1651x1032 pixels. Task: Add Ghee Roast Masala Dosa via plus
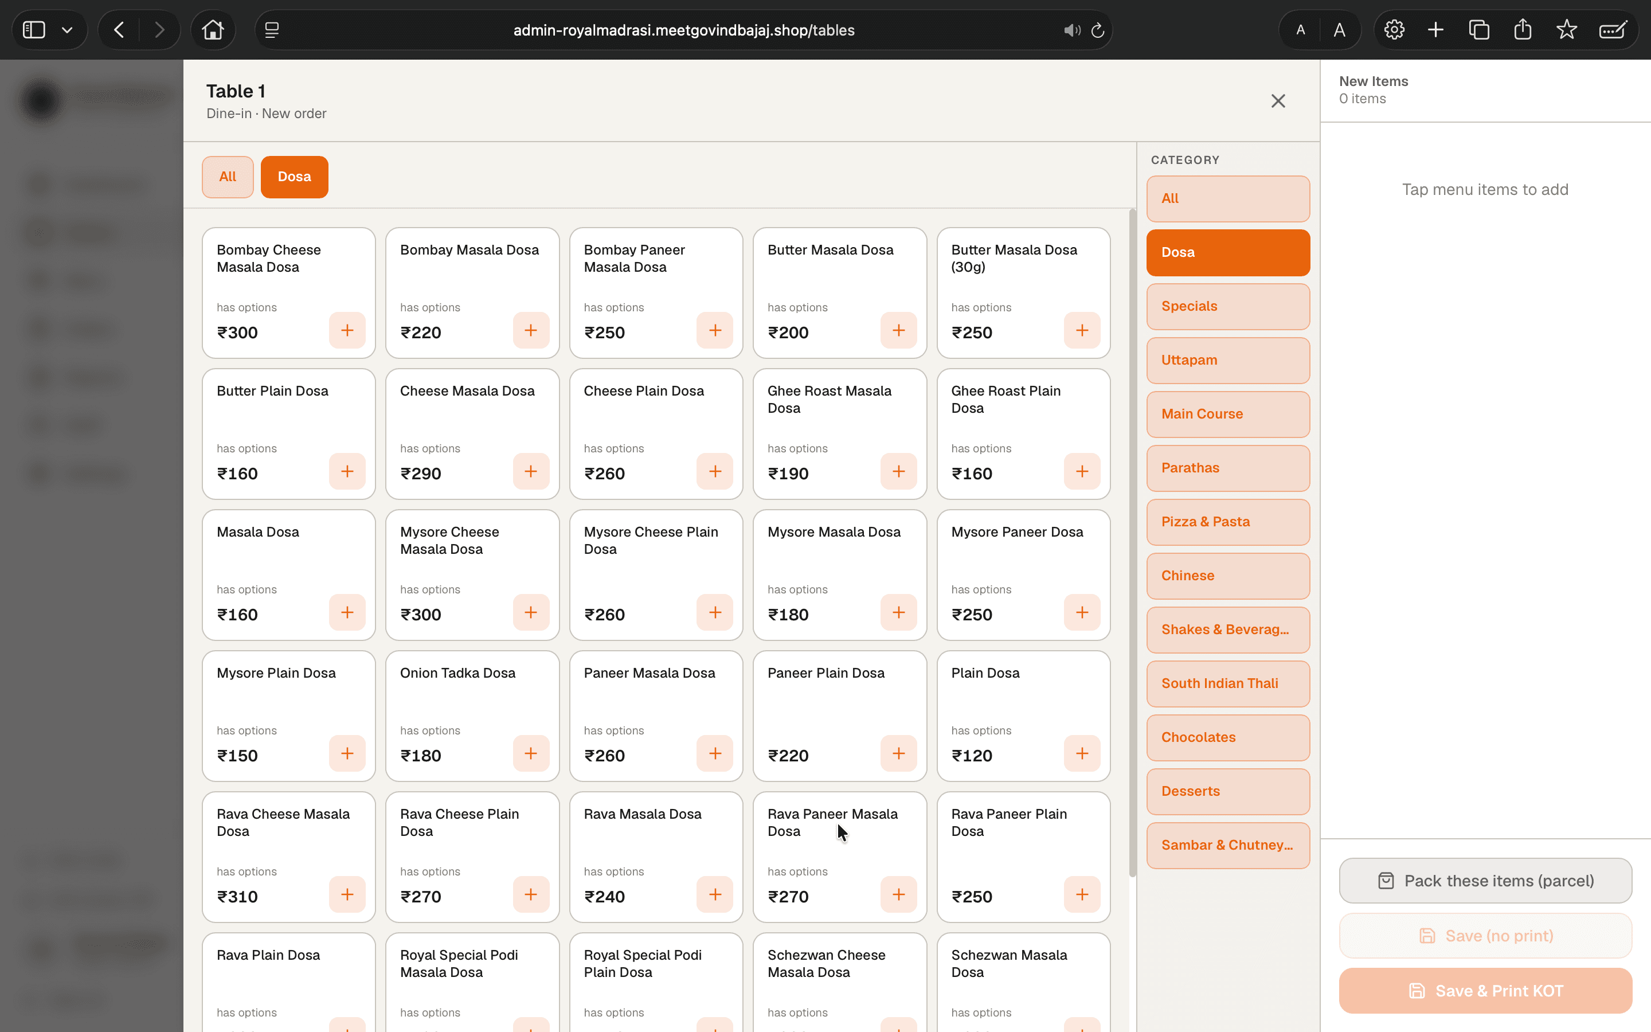click(x=898, y=472)
